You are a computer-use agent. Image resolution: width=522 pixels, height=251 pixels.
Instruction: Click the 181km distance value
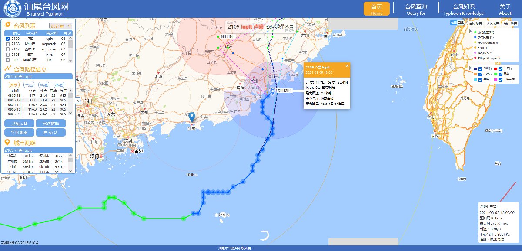28,156
